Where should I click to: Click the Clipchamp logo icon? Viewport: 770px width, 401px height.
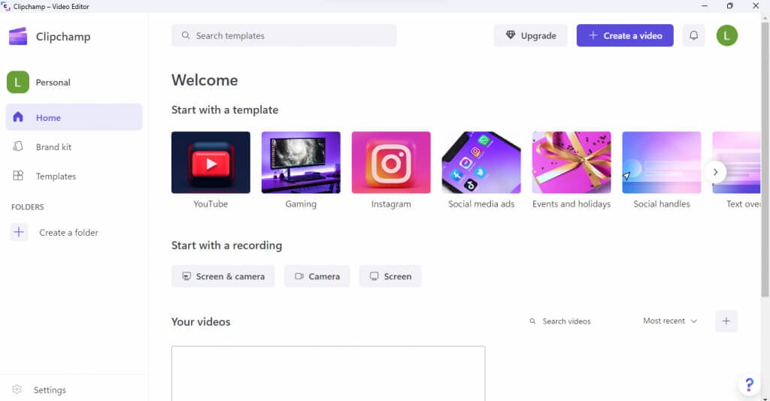[x=18, y=36]
